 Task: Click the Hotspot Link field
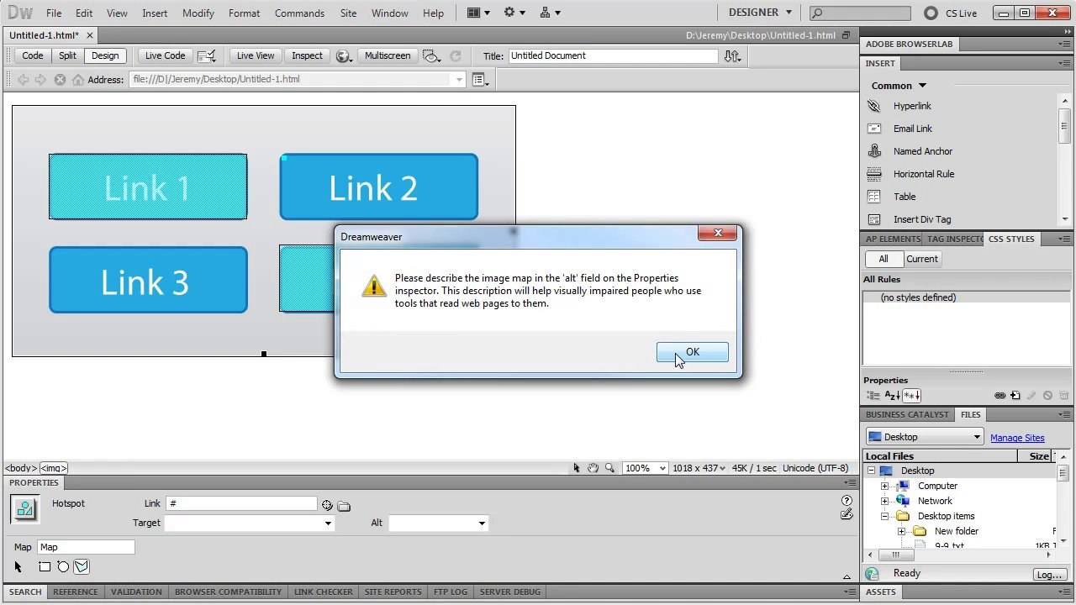241,503
